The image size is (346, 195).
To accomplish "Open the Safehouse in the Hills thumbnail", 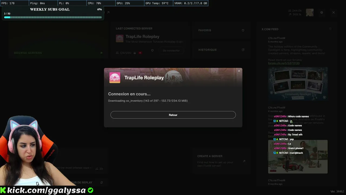I will point(298,157).
